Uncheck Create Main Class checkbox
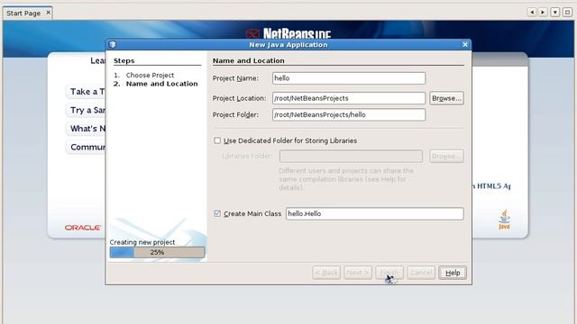The height and width of the screenshot is (324, 577). click(x=217, y=213)
